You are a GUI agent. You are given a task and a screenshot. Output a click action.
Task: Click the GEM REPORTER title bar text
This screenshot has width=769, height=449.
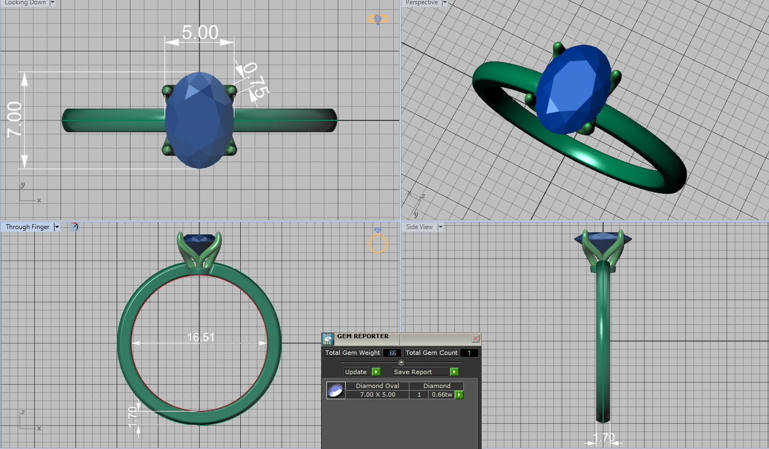363,337
